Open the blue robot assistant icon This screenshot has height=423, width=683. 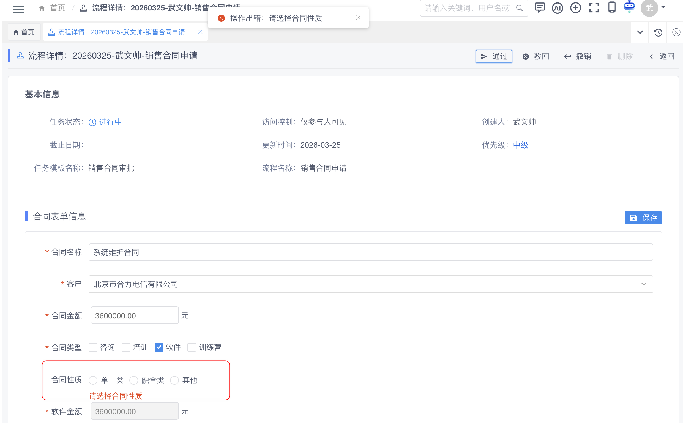pos(629,7)
